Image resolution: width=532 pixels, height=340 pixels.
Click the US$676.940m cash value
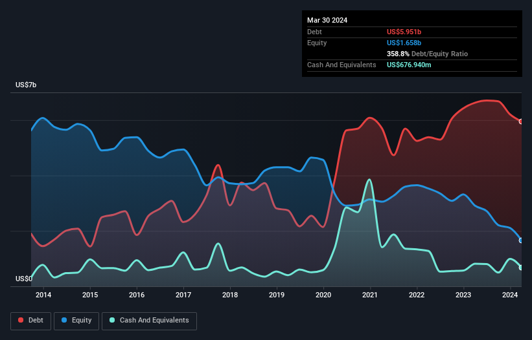[x=409, y=65]
